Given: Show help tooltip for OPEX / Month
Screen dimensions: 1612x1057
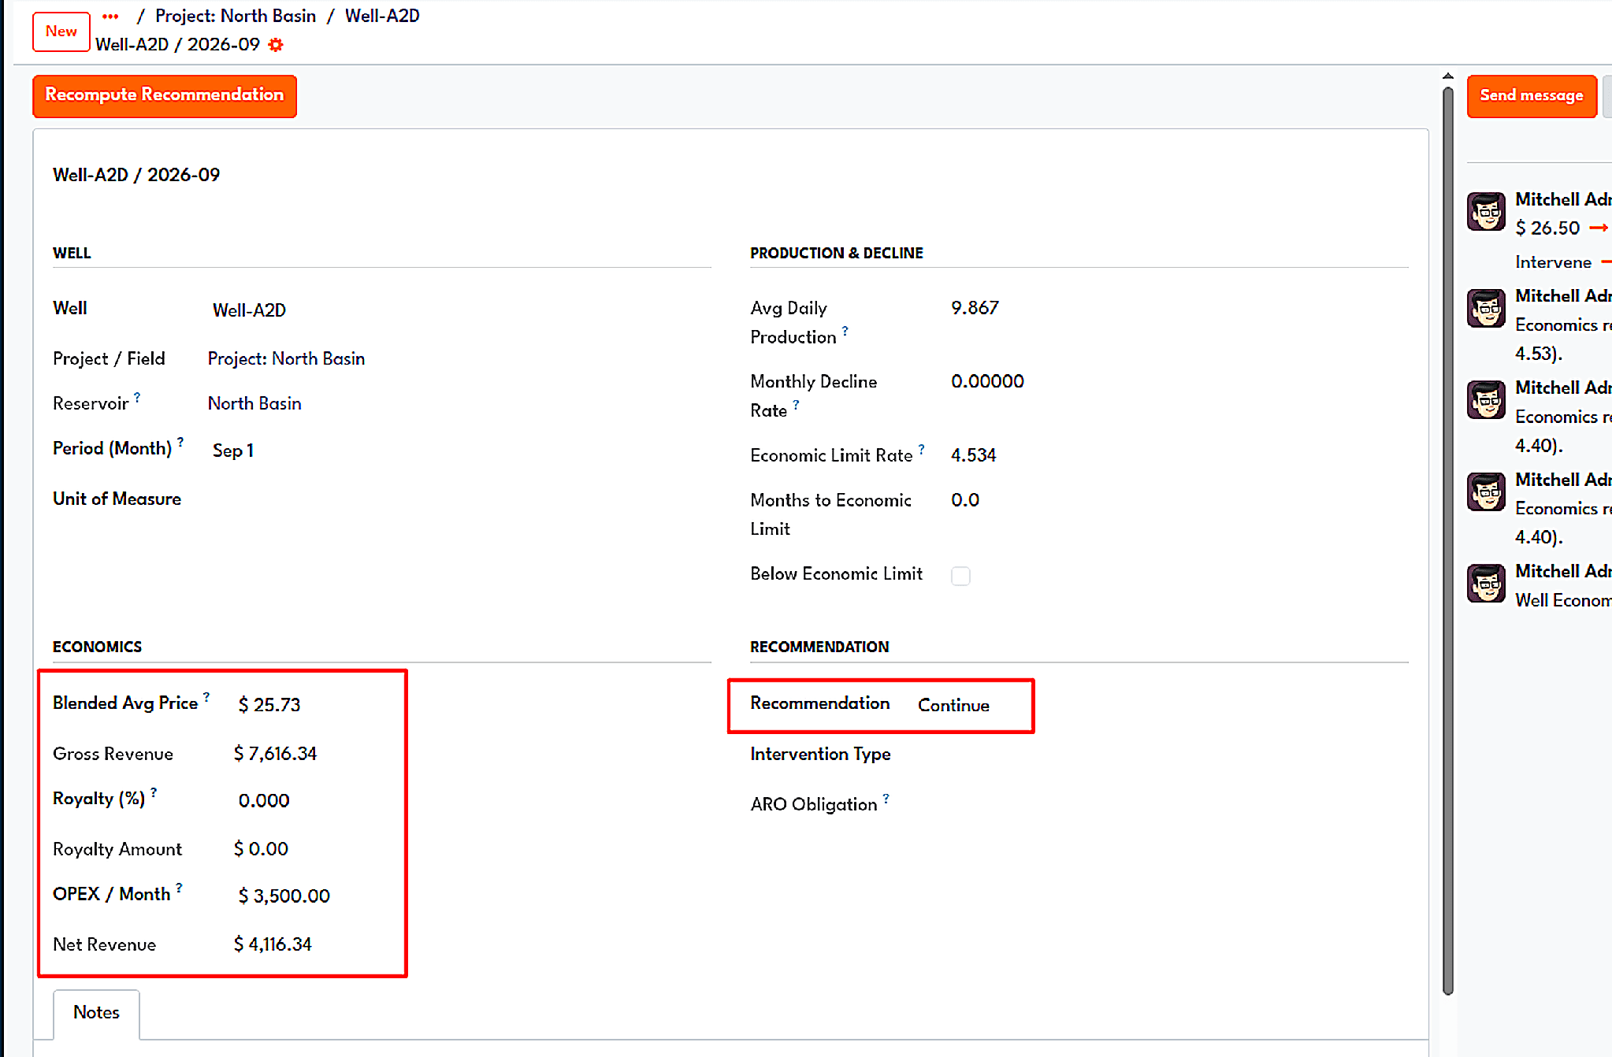Looking at the screenshot, I should [x=179, y=888].
